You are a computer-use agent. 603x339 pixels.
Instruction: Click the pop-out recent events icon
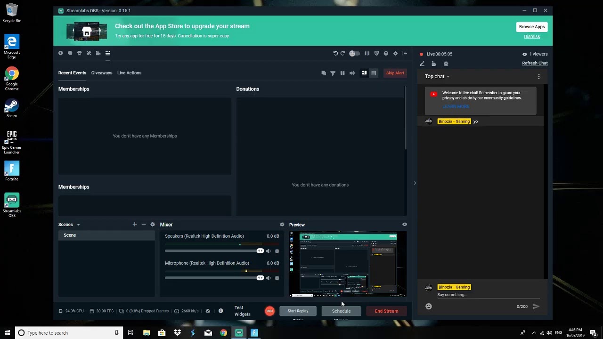(x=324, y=73)
